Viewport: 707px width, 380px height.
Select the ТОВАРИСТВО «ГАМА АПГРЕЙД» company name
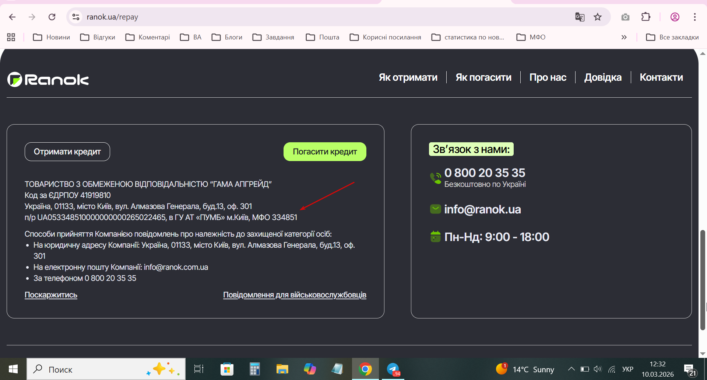(x=148, y=184)
